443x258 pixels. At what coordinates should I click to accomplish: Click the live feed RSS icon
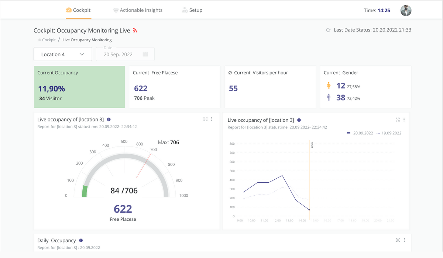[135, 31]
